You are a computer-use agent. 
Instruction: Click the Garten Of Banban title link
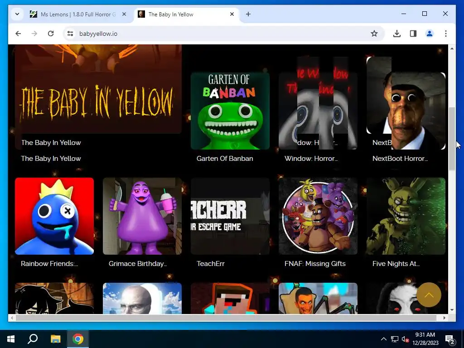225,159
